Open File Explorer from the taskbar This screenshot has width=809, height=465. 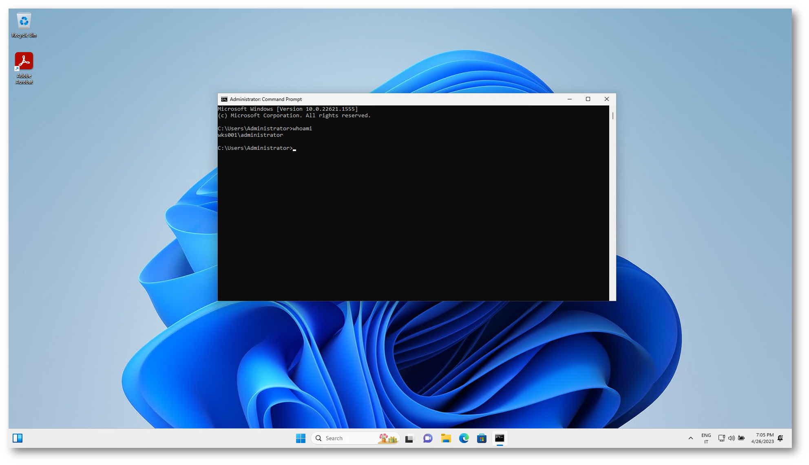446,438
